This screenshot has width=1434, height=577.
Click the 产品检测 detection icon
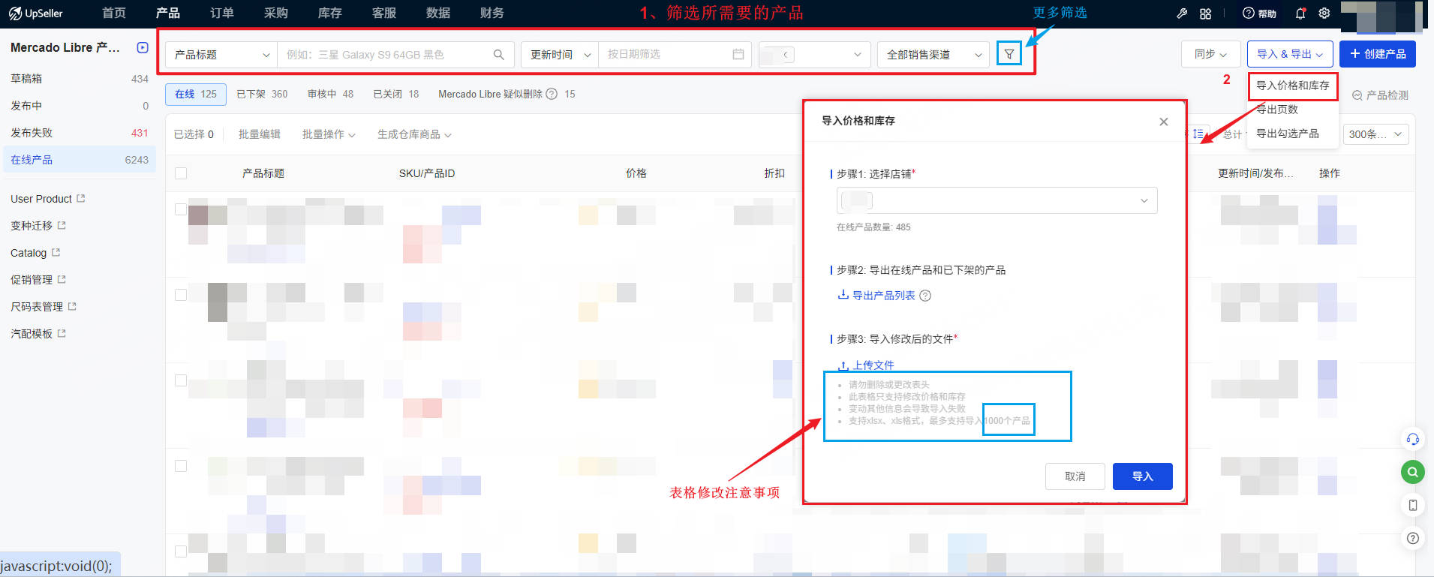coord(1357,96)
